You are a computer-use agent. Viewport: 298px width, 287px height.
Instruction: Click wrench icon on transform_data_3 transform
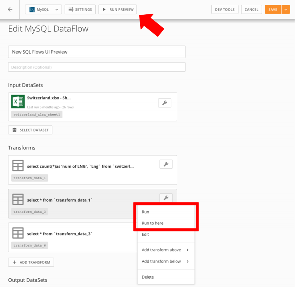point(166,198)
